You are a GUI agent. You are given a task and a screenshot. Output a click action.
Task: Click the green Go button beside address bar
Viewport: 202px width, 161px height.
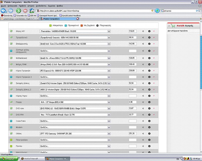pos(157,11)
